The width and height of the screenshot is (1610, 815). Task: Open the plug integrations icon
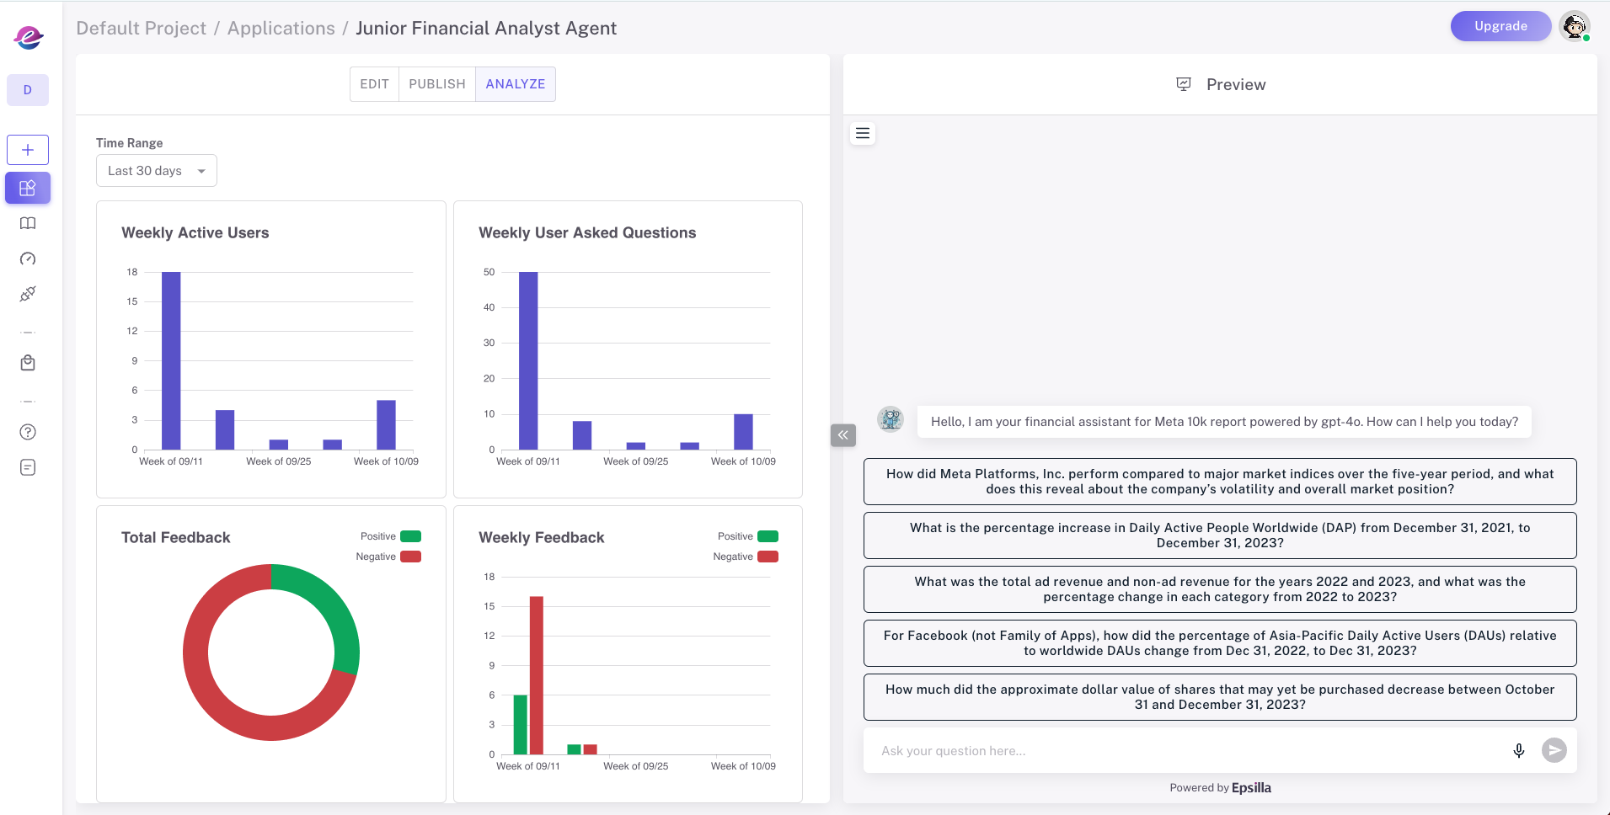coord(28,294)
